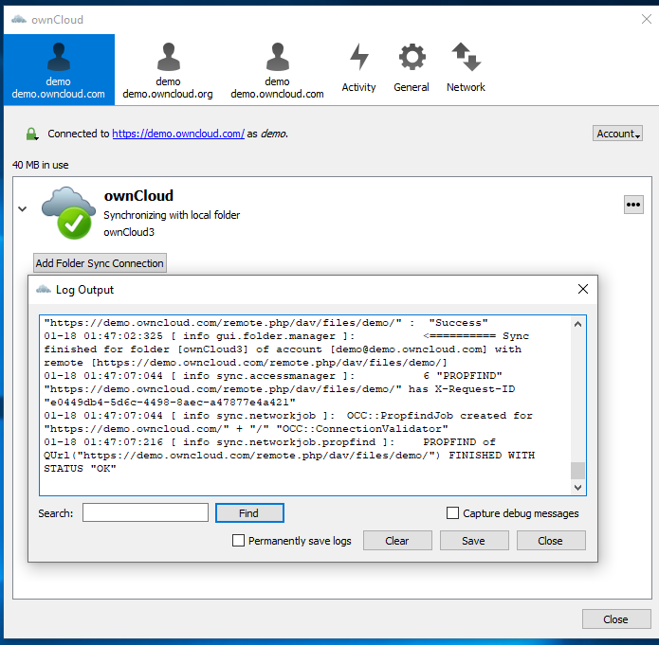Click the ownCloud sync status cloud icon
This screenshot has height=645, width=659.
[x=68, y=213]
